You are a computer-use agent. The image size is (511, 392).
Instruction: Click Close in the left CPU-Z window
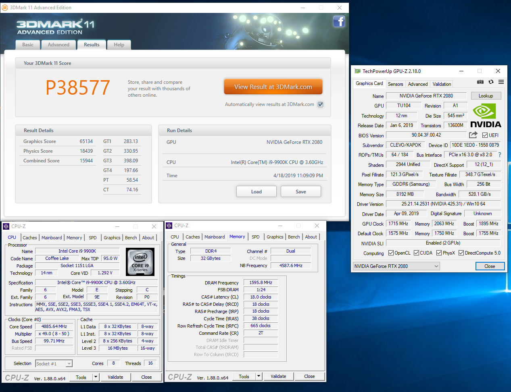pos(146,377)
